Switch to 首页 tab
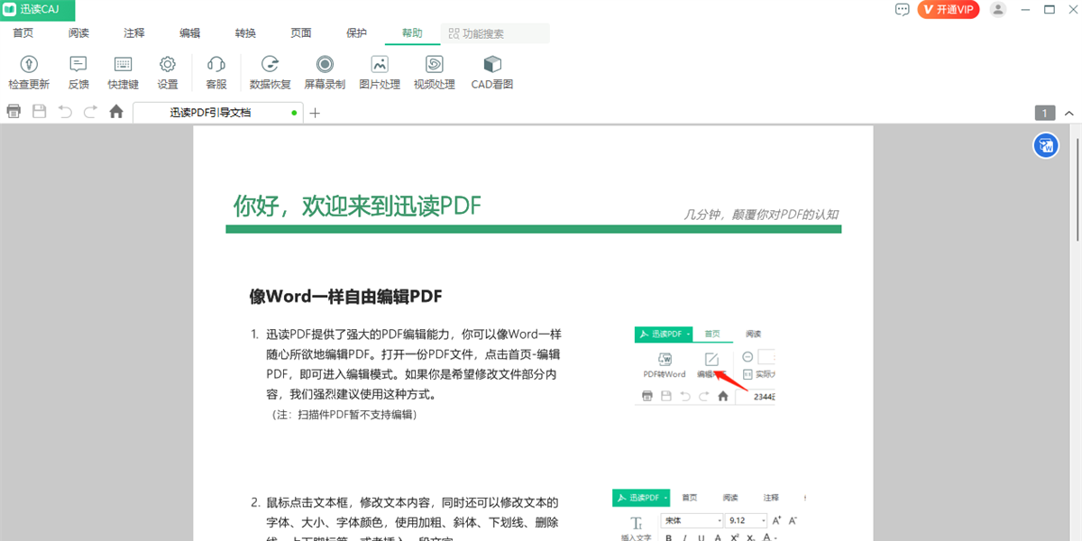1082x541 pixels. (x=23, y=33)
